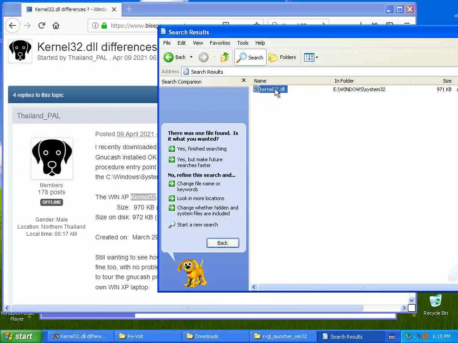Switch to Downloads taskbar button
The width and height of the screenshot is (458, 343).
(x=215, y=336)
